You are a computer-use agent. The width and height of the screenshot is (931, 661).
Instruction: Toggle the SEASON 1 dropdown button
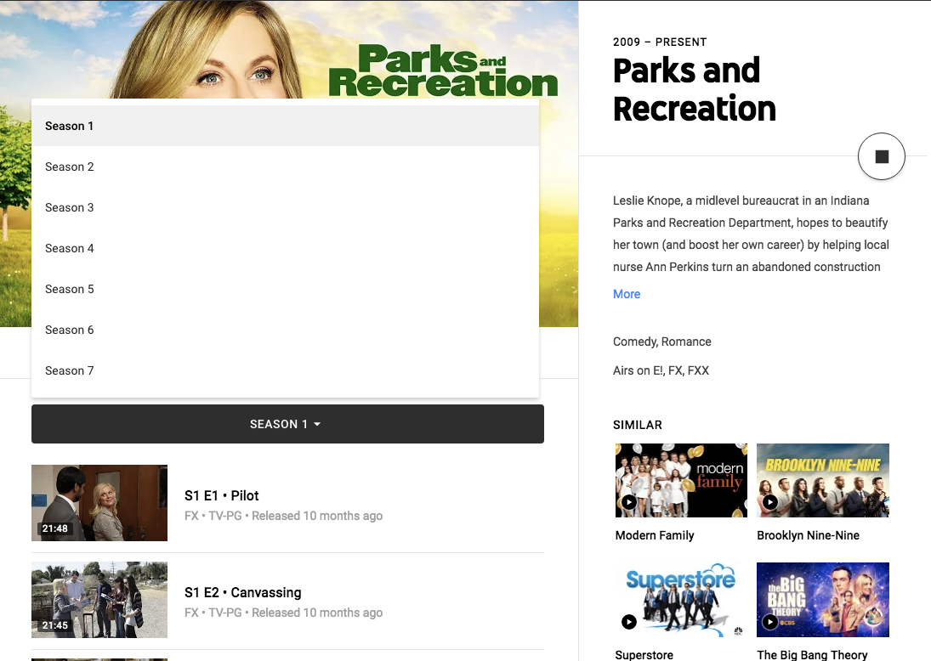tap(287, 424)
